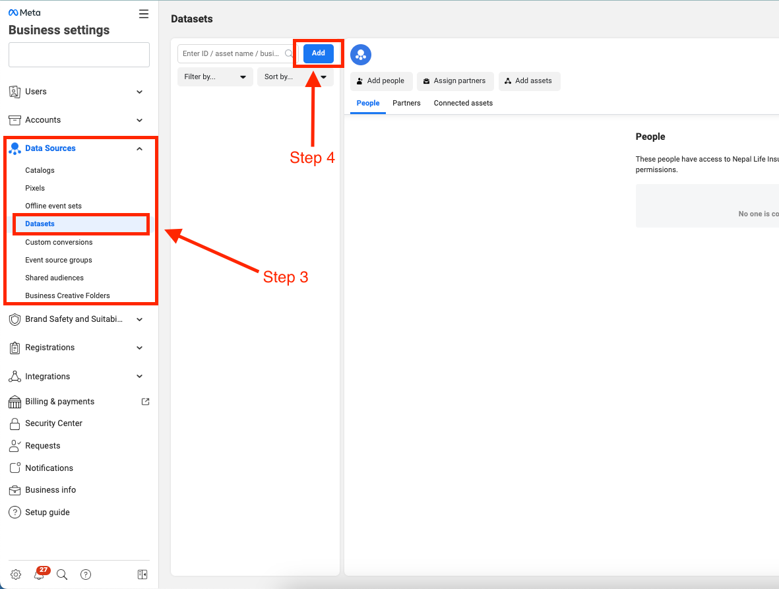Click the ID or asset name search field

tap(231, 53)
